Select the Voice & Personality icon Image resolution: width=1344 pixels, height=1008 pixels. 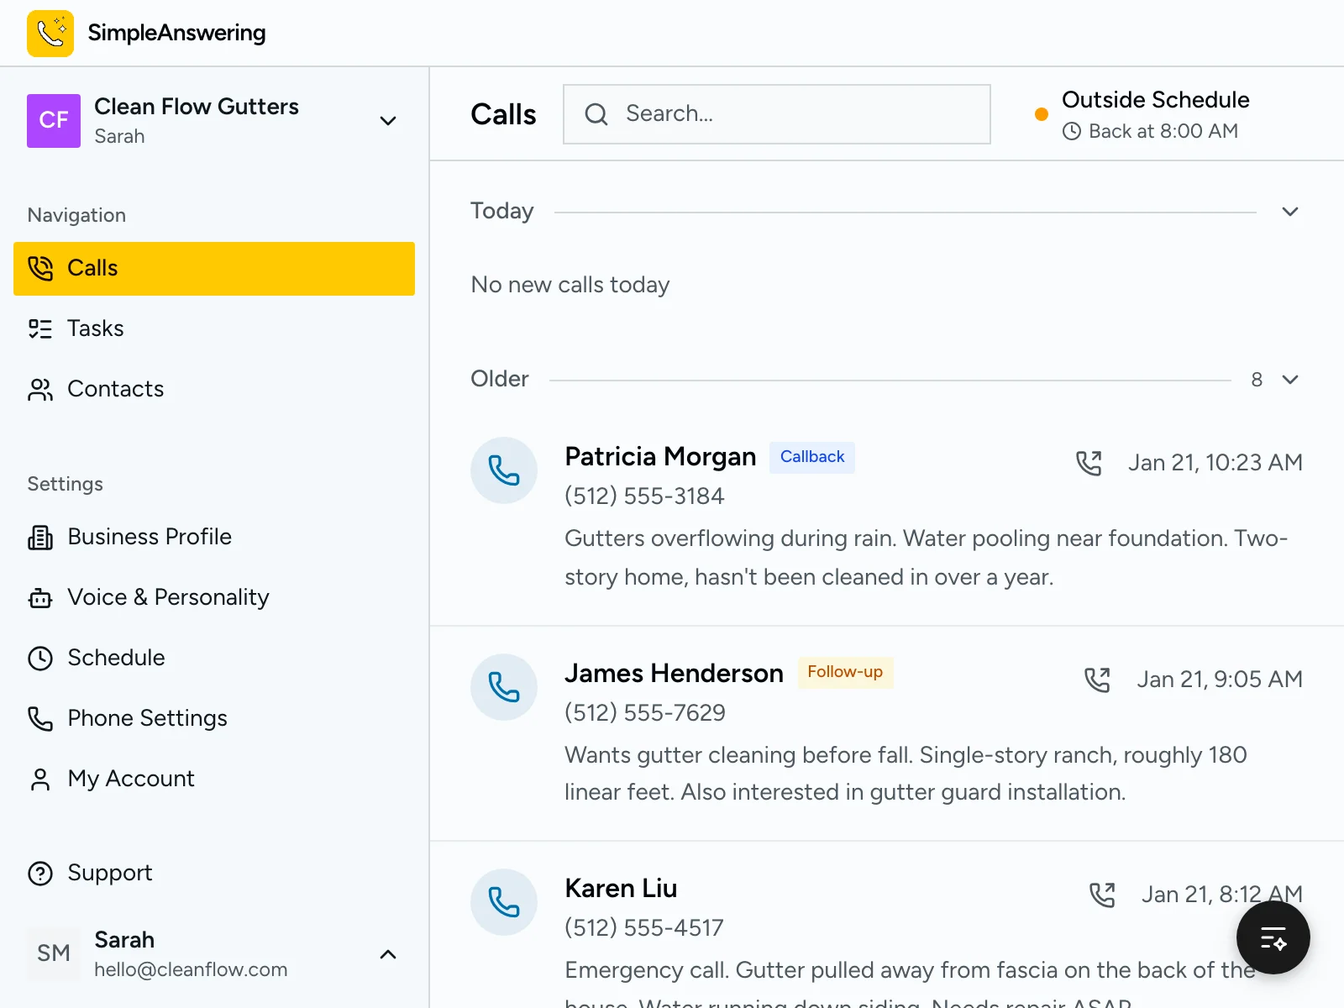point(40,597)
